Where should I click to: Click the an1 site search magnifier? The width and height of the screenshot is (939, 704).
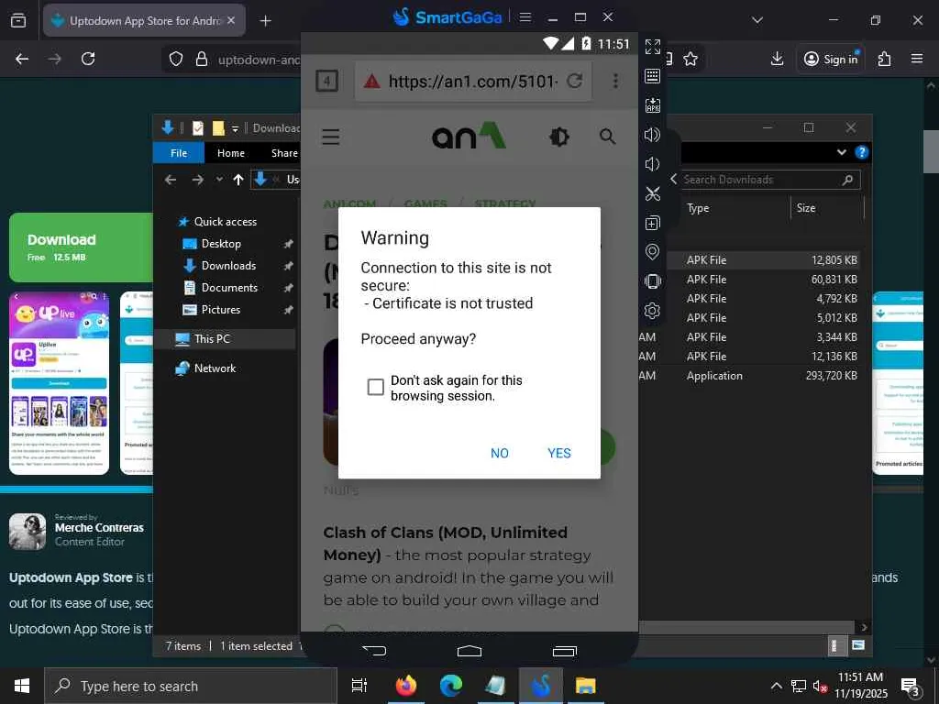tap(607, 137)
